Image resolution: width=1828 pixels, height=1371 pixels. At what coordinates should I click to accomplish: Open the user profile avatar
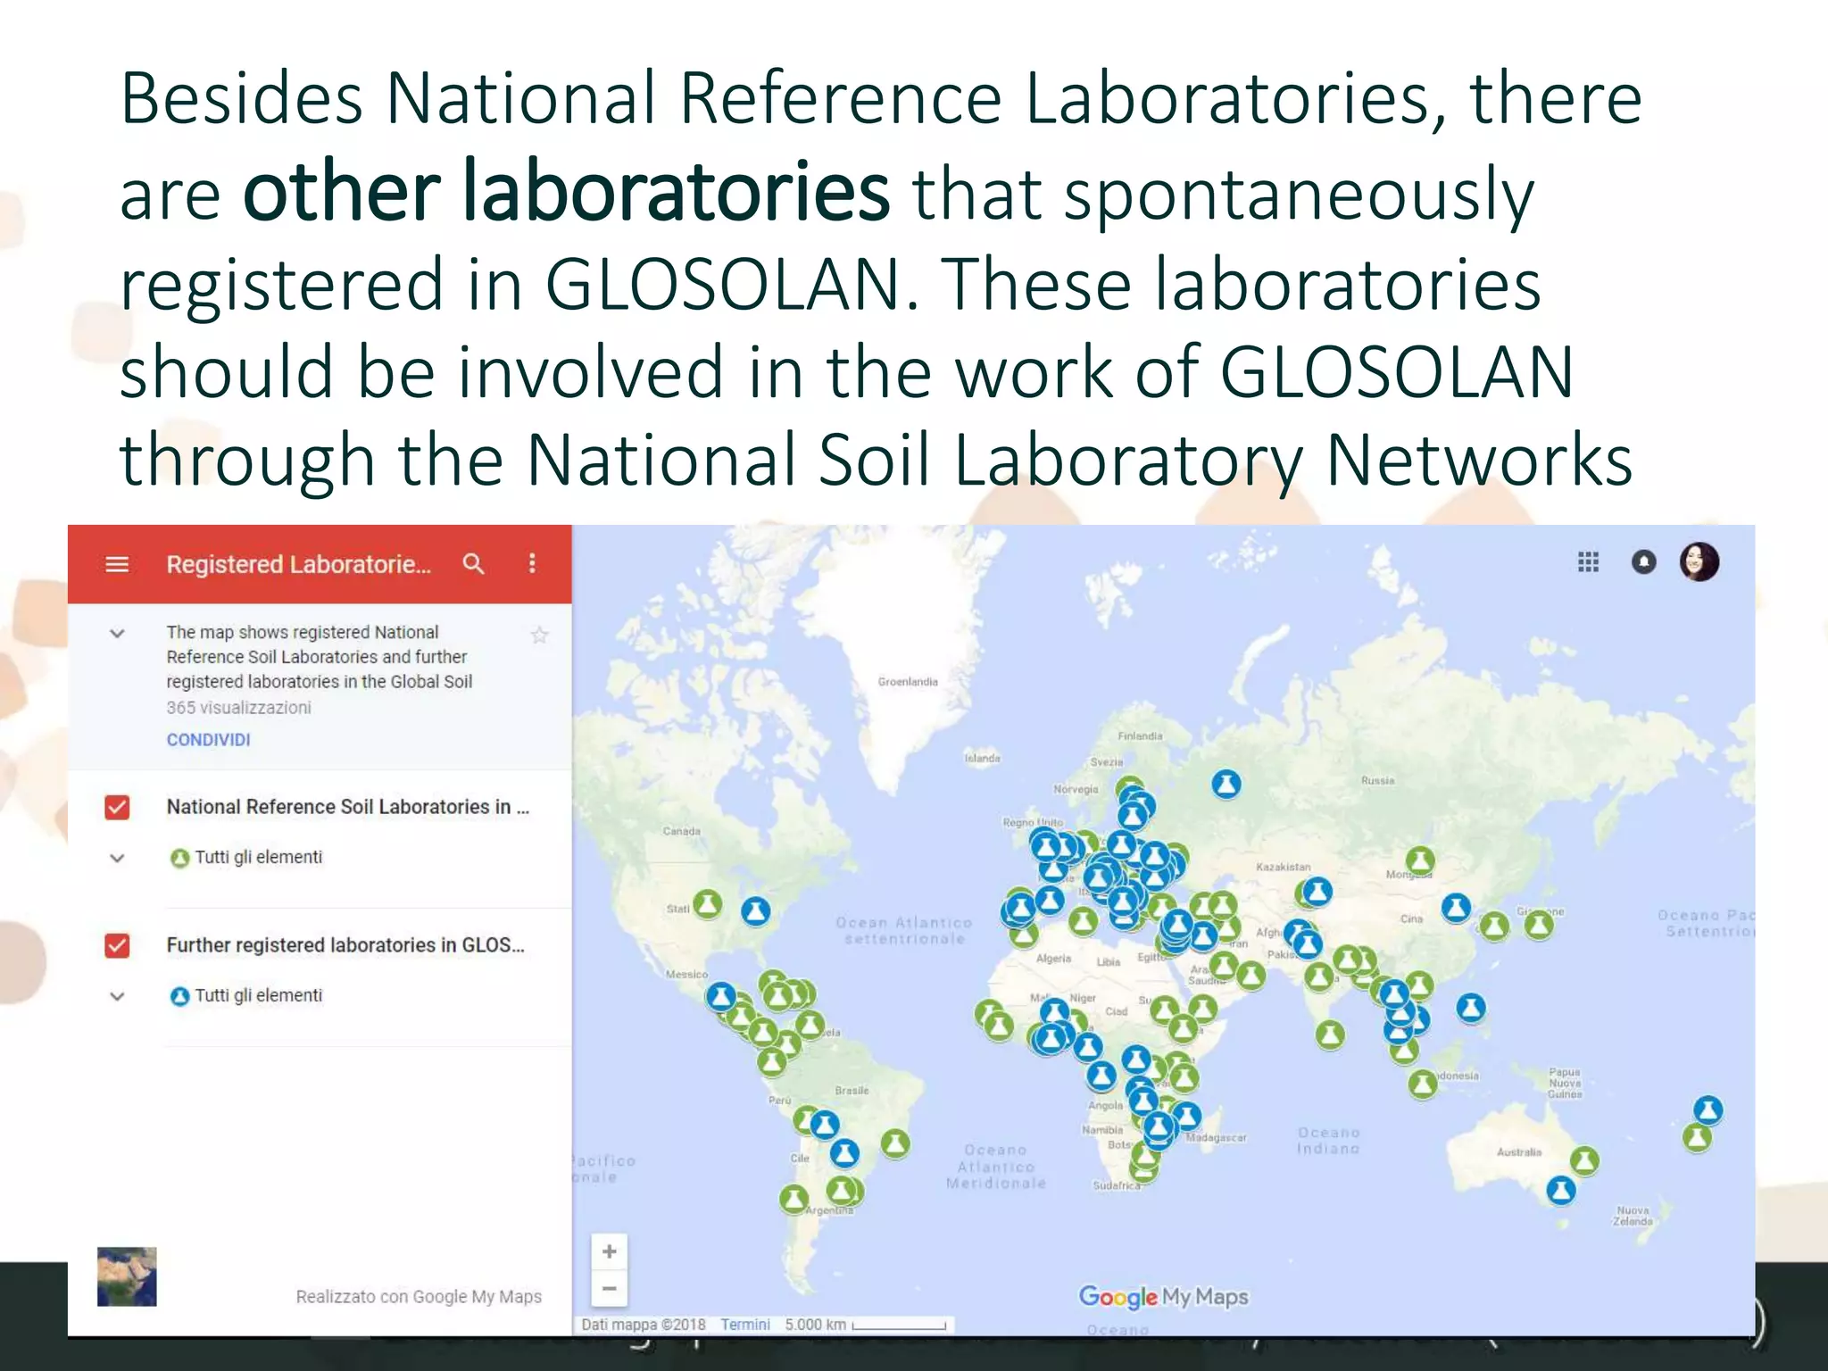point(1699,561)
